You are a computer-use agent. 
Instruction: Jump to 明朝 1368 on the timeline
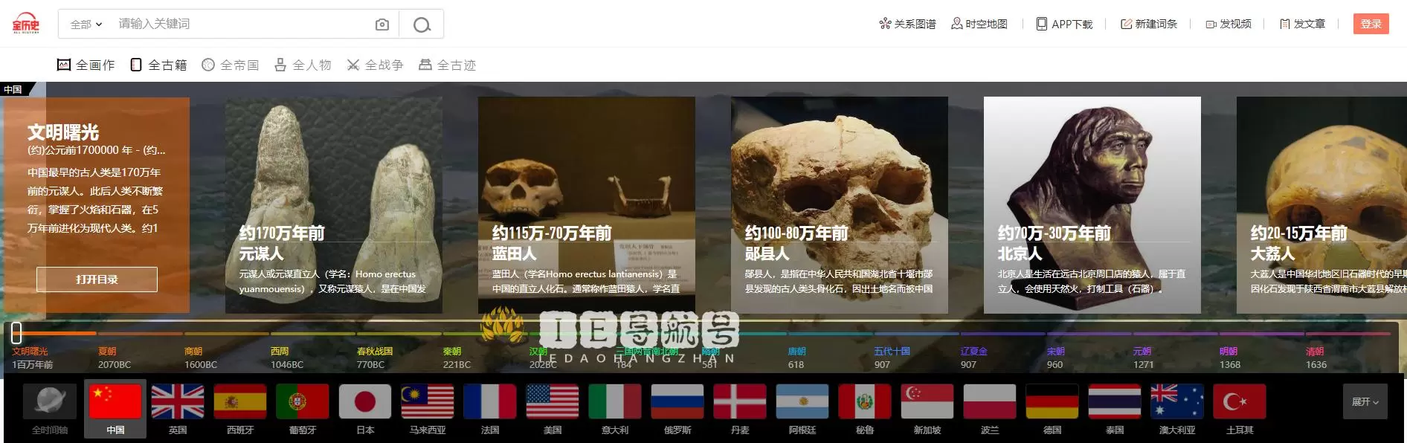(x=1230, y=358)
